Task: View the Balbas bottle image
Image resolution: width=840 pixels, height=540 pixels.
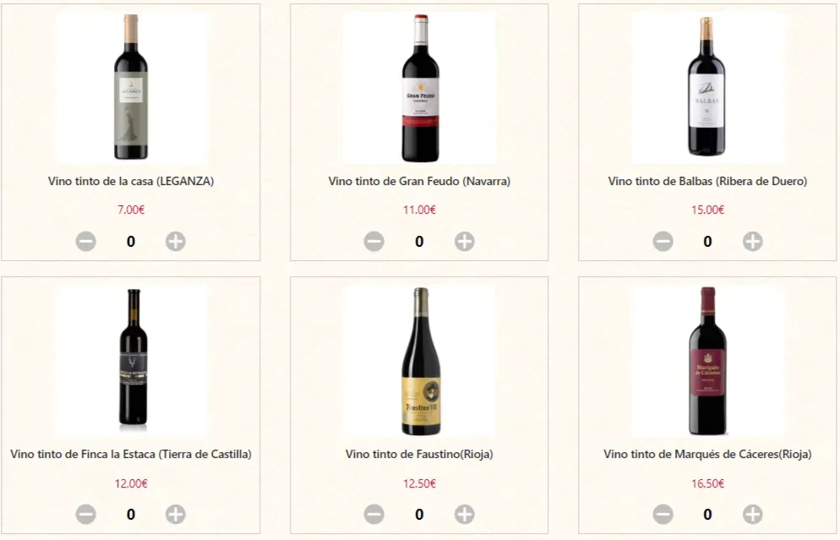Action: (707, 88)
